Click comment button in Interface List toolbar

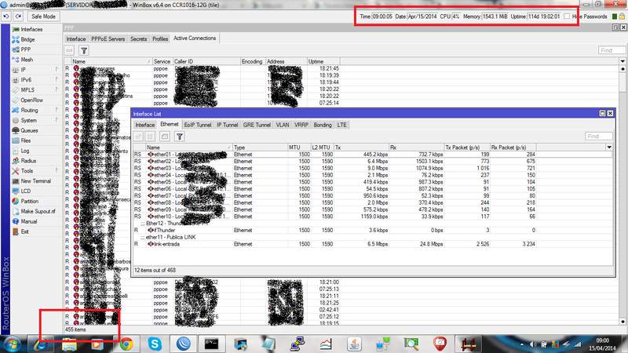pyautogui.click(x=165, y=136)
